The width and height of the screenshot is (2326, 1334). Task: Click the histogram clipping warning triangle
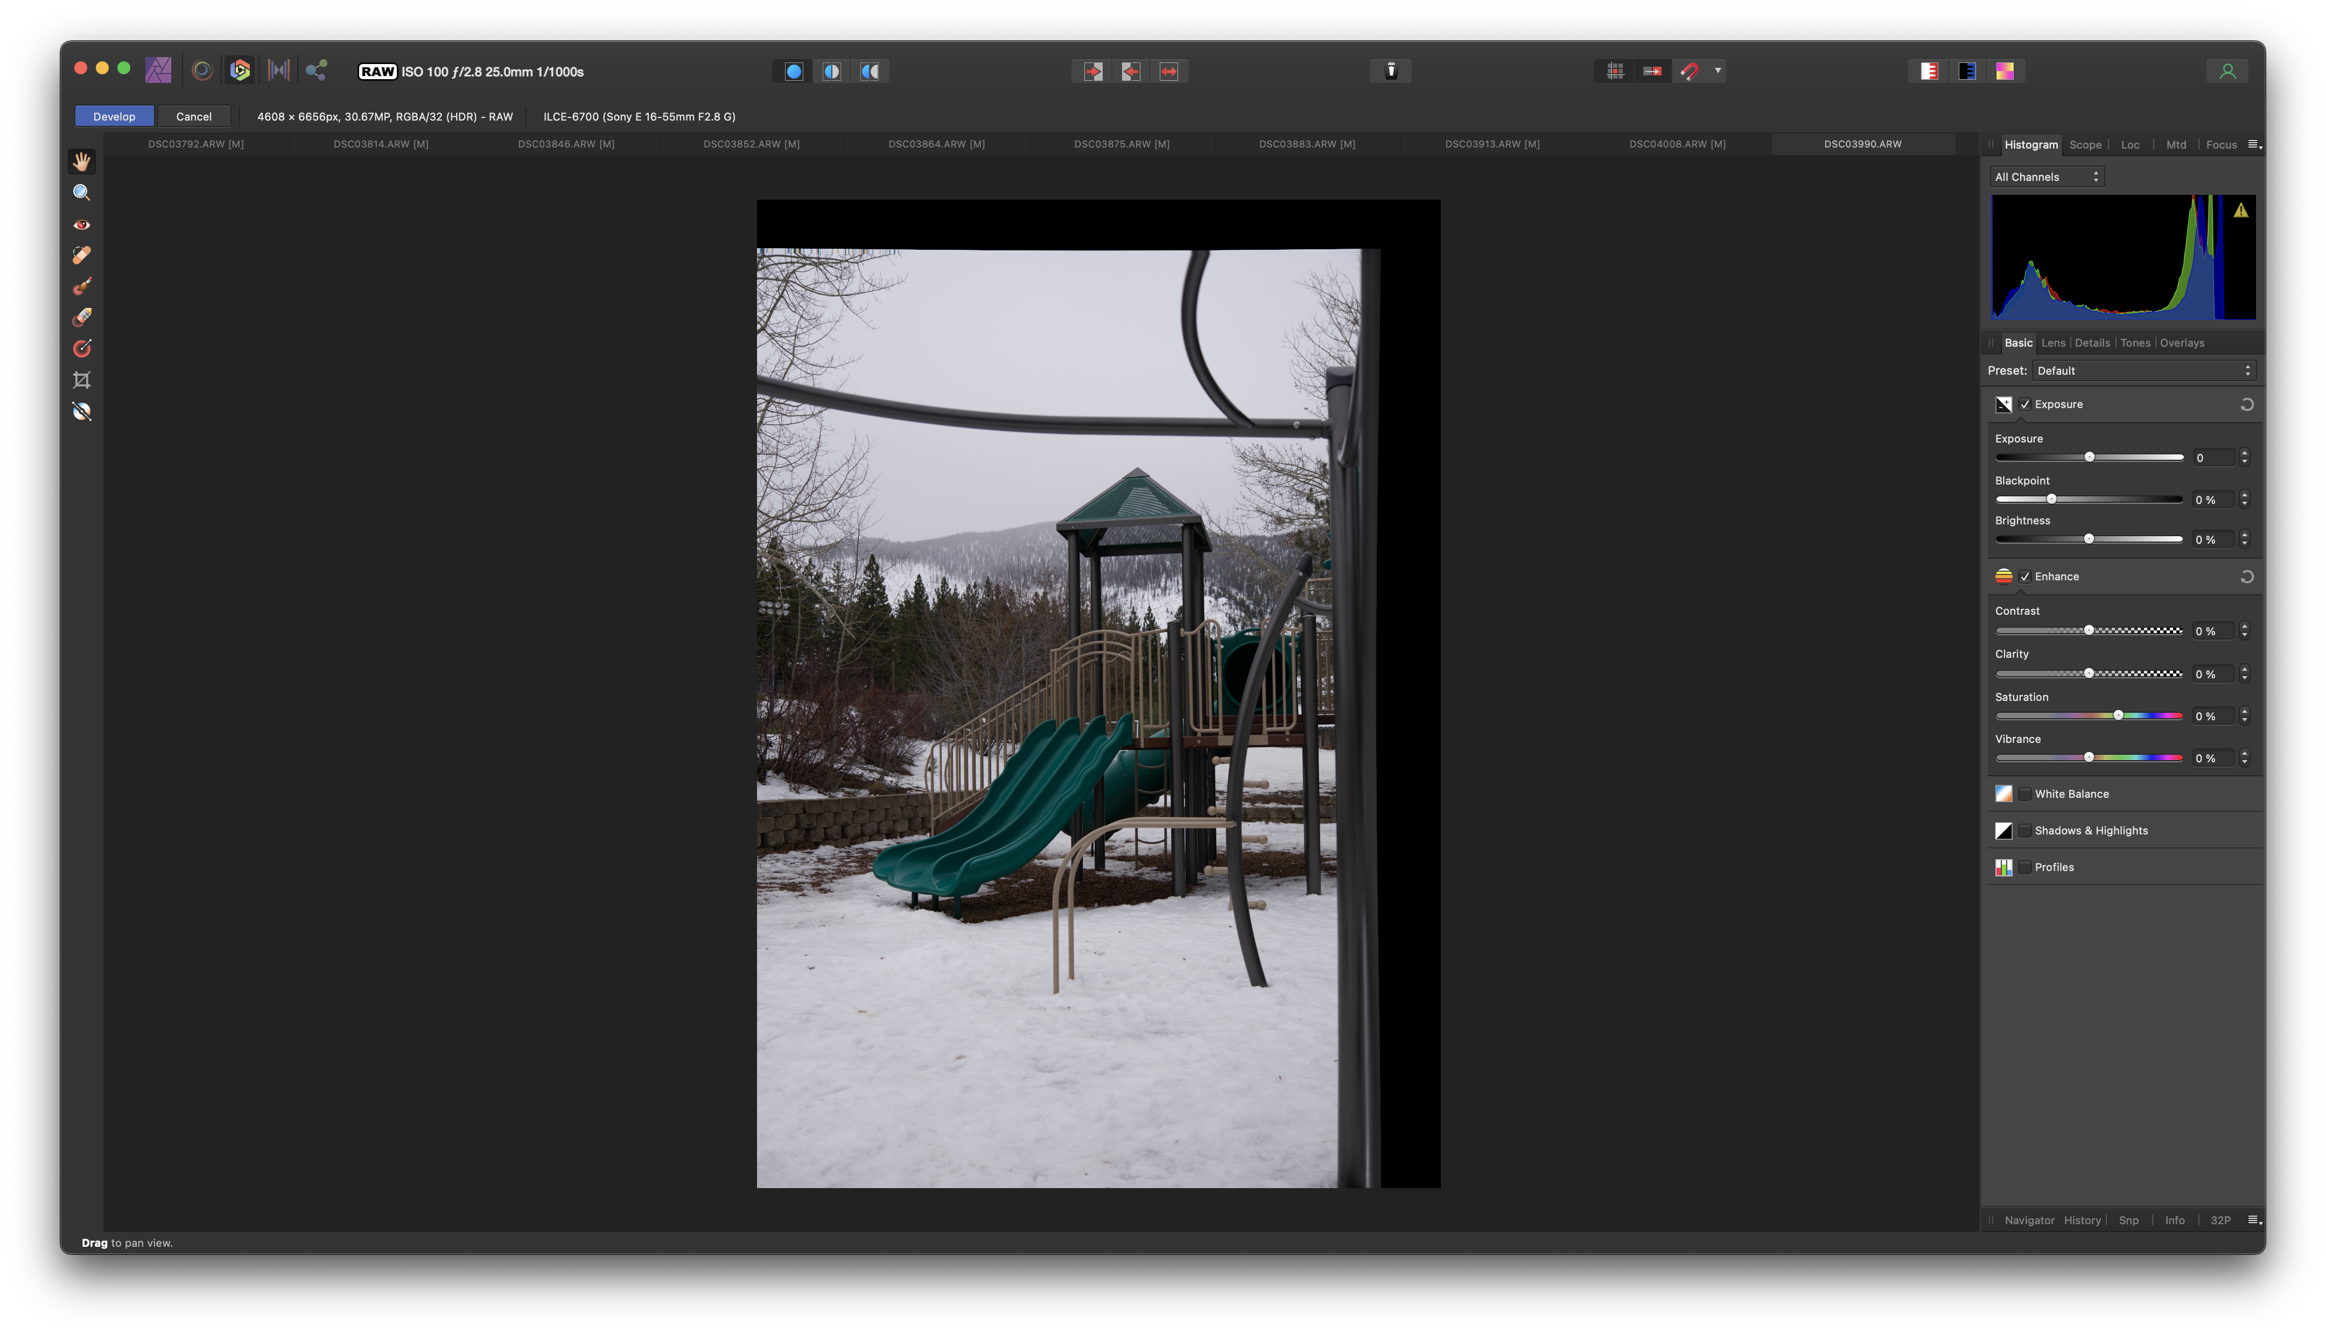(x=2241, y=210)
